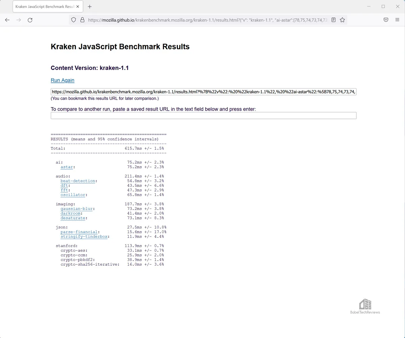Click the 'crypto-pbkdf2:' result label

coord(78,260)
